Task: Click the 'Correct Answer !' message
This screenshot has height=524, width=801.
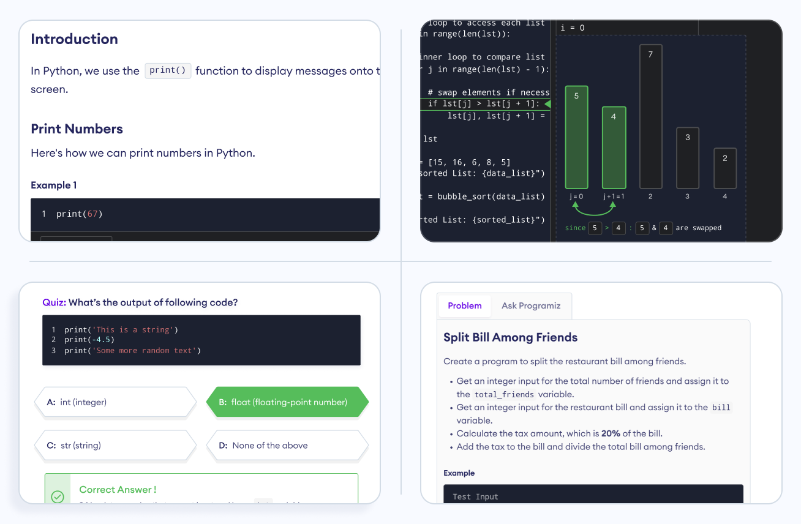Action: 118,490
